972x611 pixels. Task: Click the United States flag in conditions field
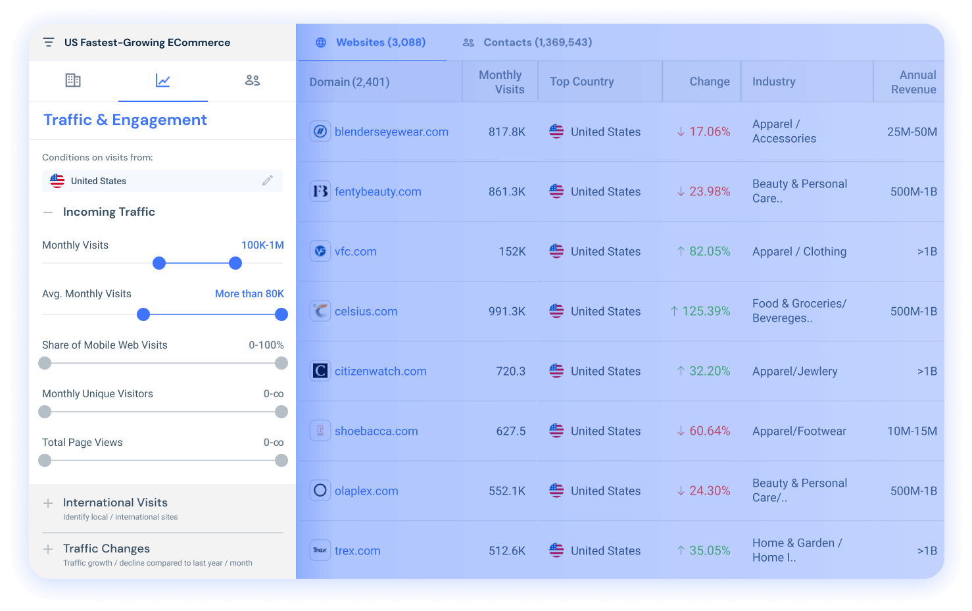tap(57, 181)
